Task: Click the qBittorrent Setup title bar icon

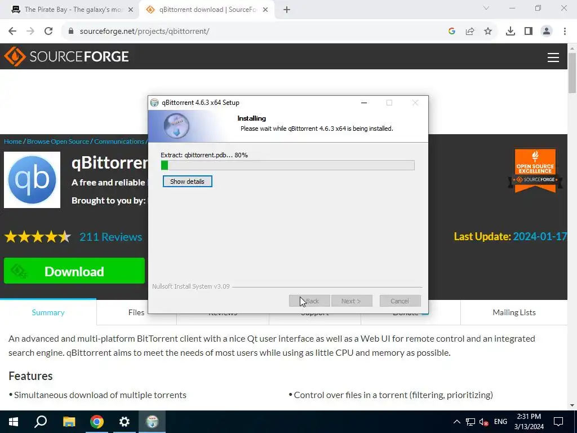Action: coord(154,103)
